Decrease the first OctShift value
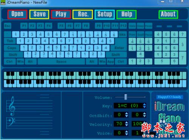Image resolution: width=189 pixels, height=140 pixels. (127, 116)
